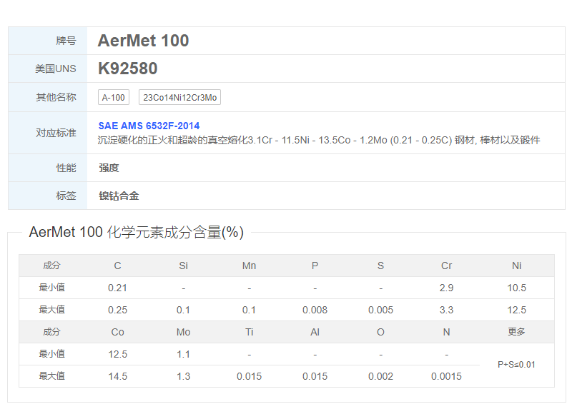
Task: Click the 对应标准 row label
Action: [56, 133]
